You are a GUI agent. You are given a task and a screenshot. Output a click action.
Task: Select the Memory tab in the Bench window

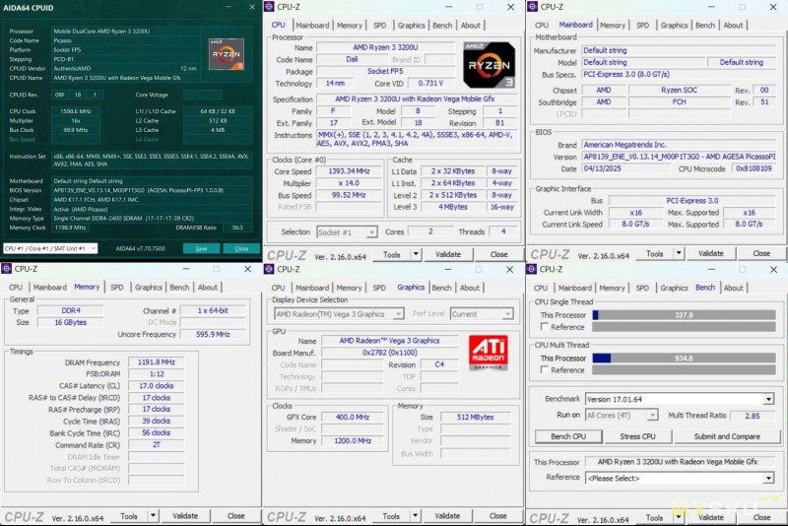click(612, 288)
